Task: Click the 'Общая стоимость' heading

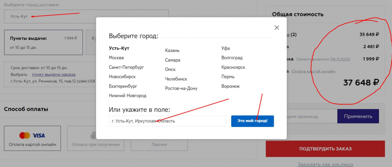Action: pos(298,14)
